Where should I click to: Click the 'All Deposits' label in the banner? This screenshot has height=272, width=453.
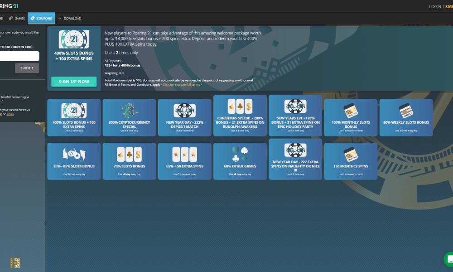tap(112, 61)
